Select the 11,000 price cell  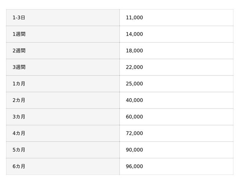(134, 18)
